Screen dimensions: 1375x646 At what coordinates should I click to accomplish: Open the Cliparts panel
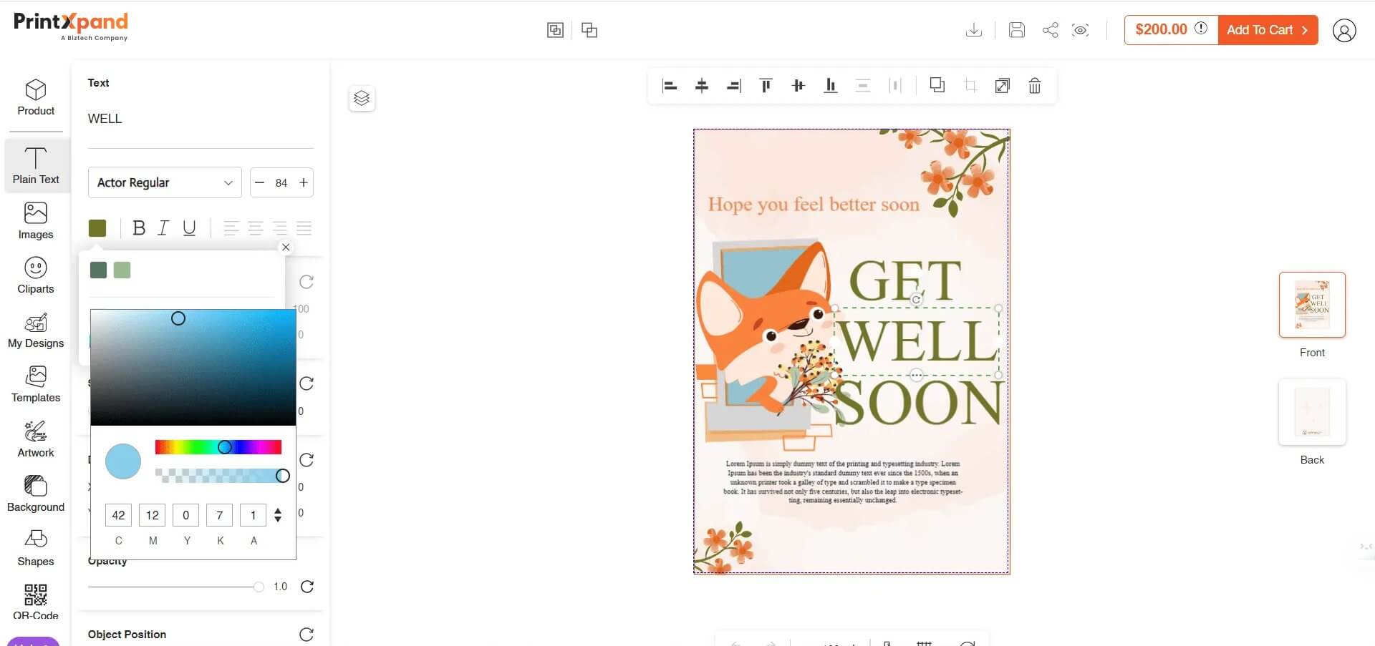pyautogui.click(x=36, y=275)
